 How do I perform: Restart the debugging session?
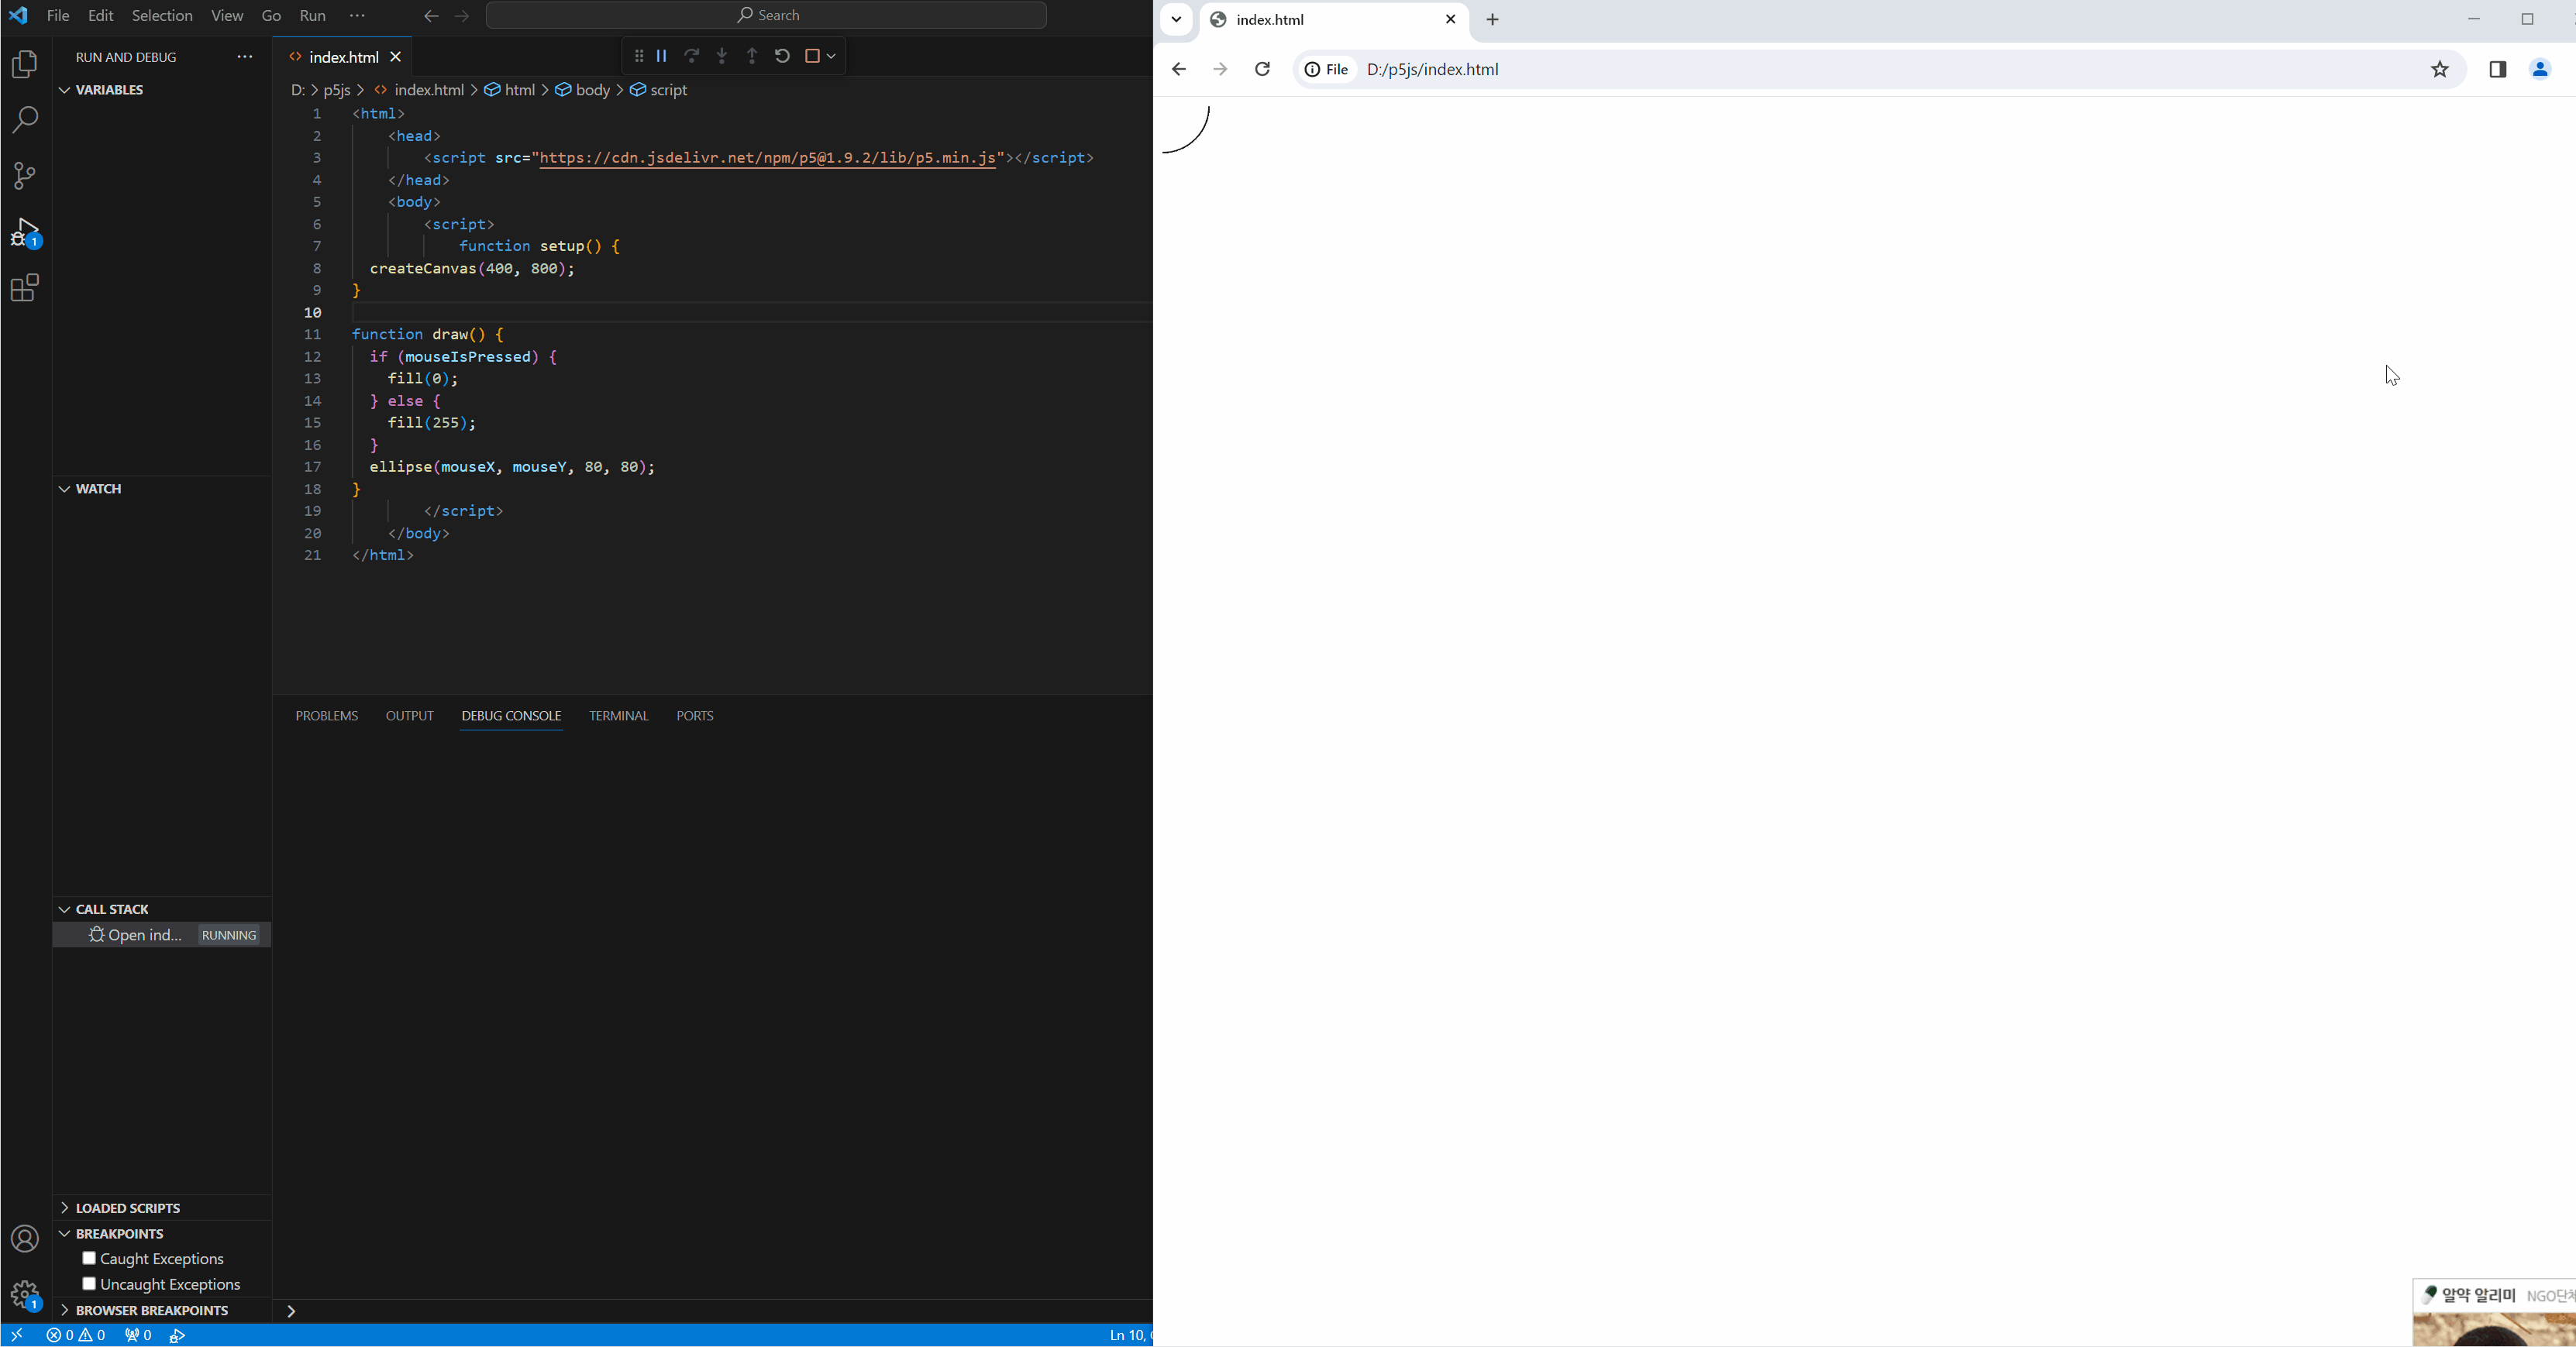coord(782,56)
